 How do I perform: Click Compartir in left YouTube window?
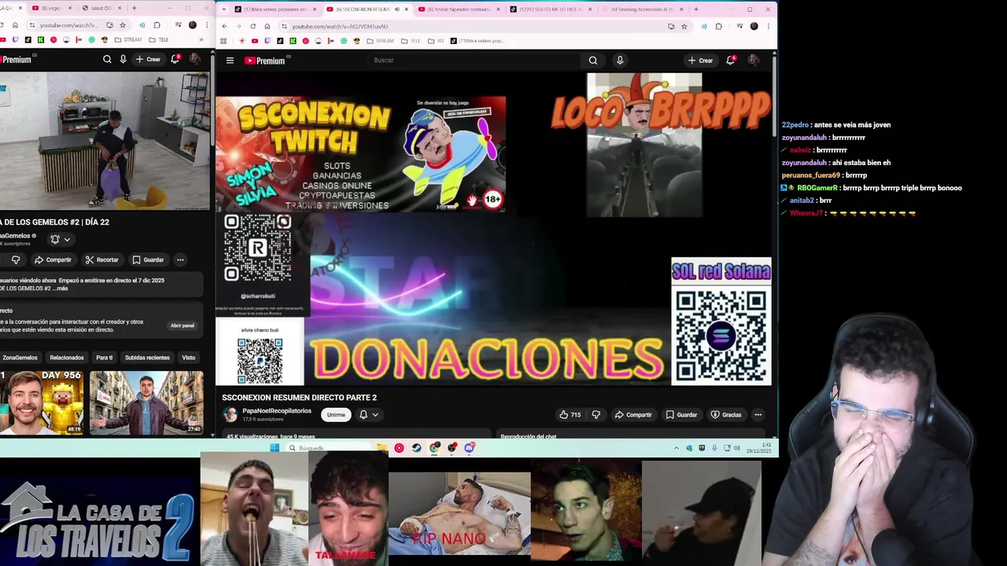coord(53,260)
